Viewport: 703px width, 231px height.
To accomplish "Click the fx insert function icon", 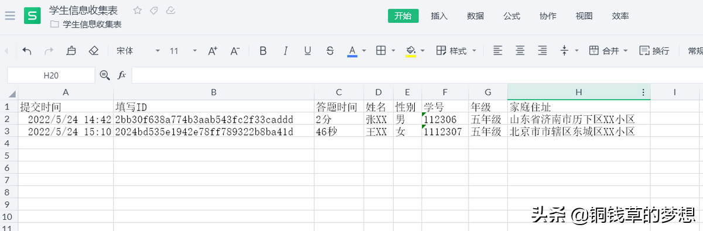I will point(122,75).
